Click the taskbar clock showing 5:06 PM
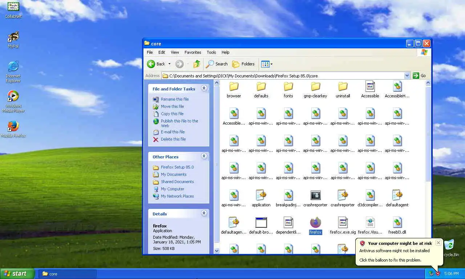This screenshot has width=465, height=279. coord(451,274)
